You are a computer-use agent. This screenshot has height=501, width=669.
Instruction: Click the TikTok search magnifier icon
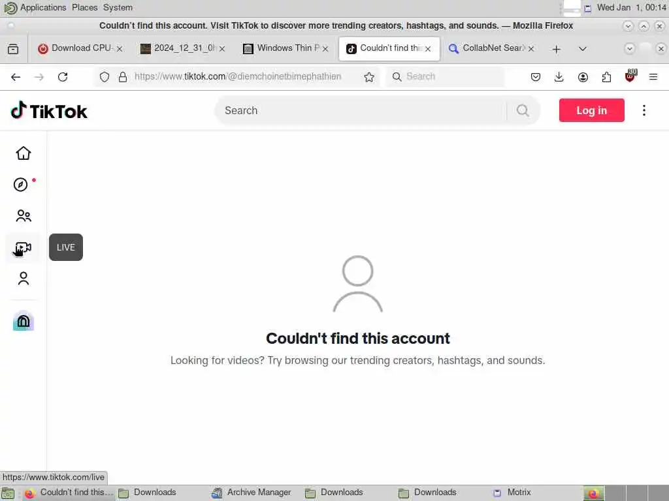tap(523, 111)
